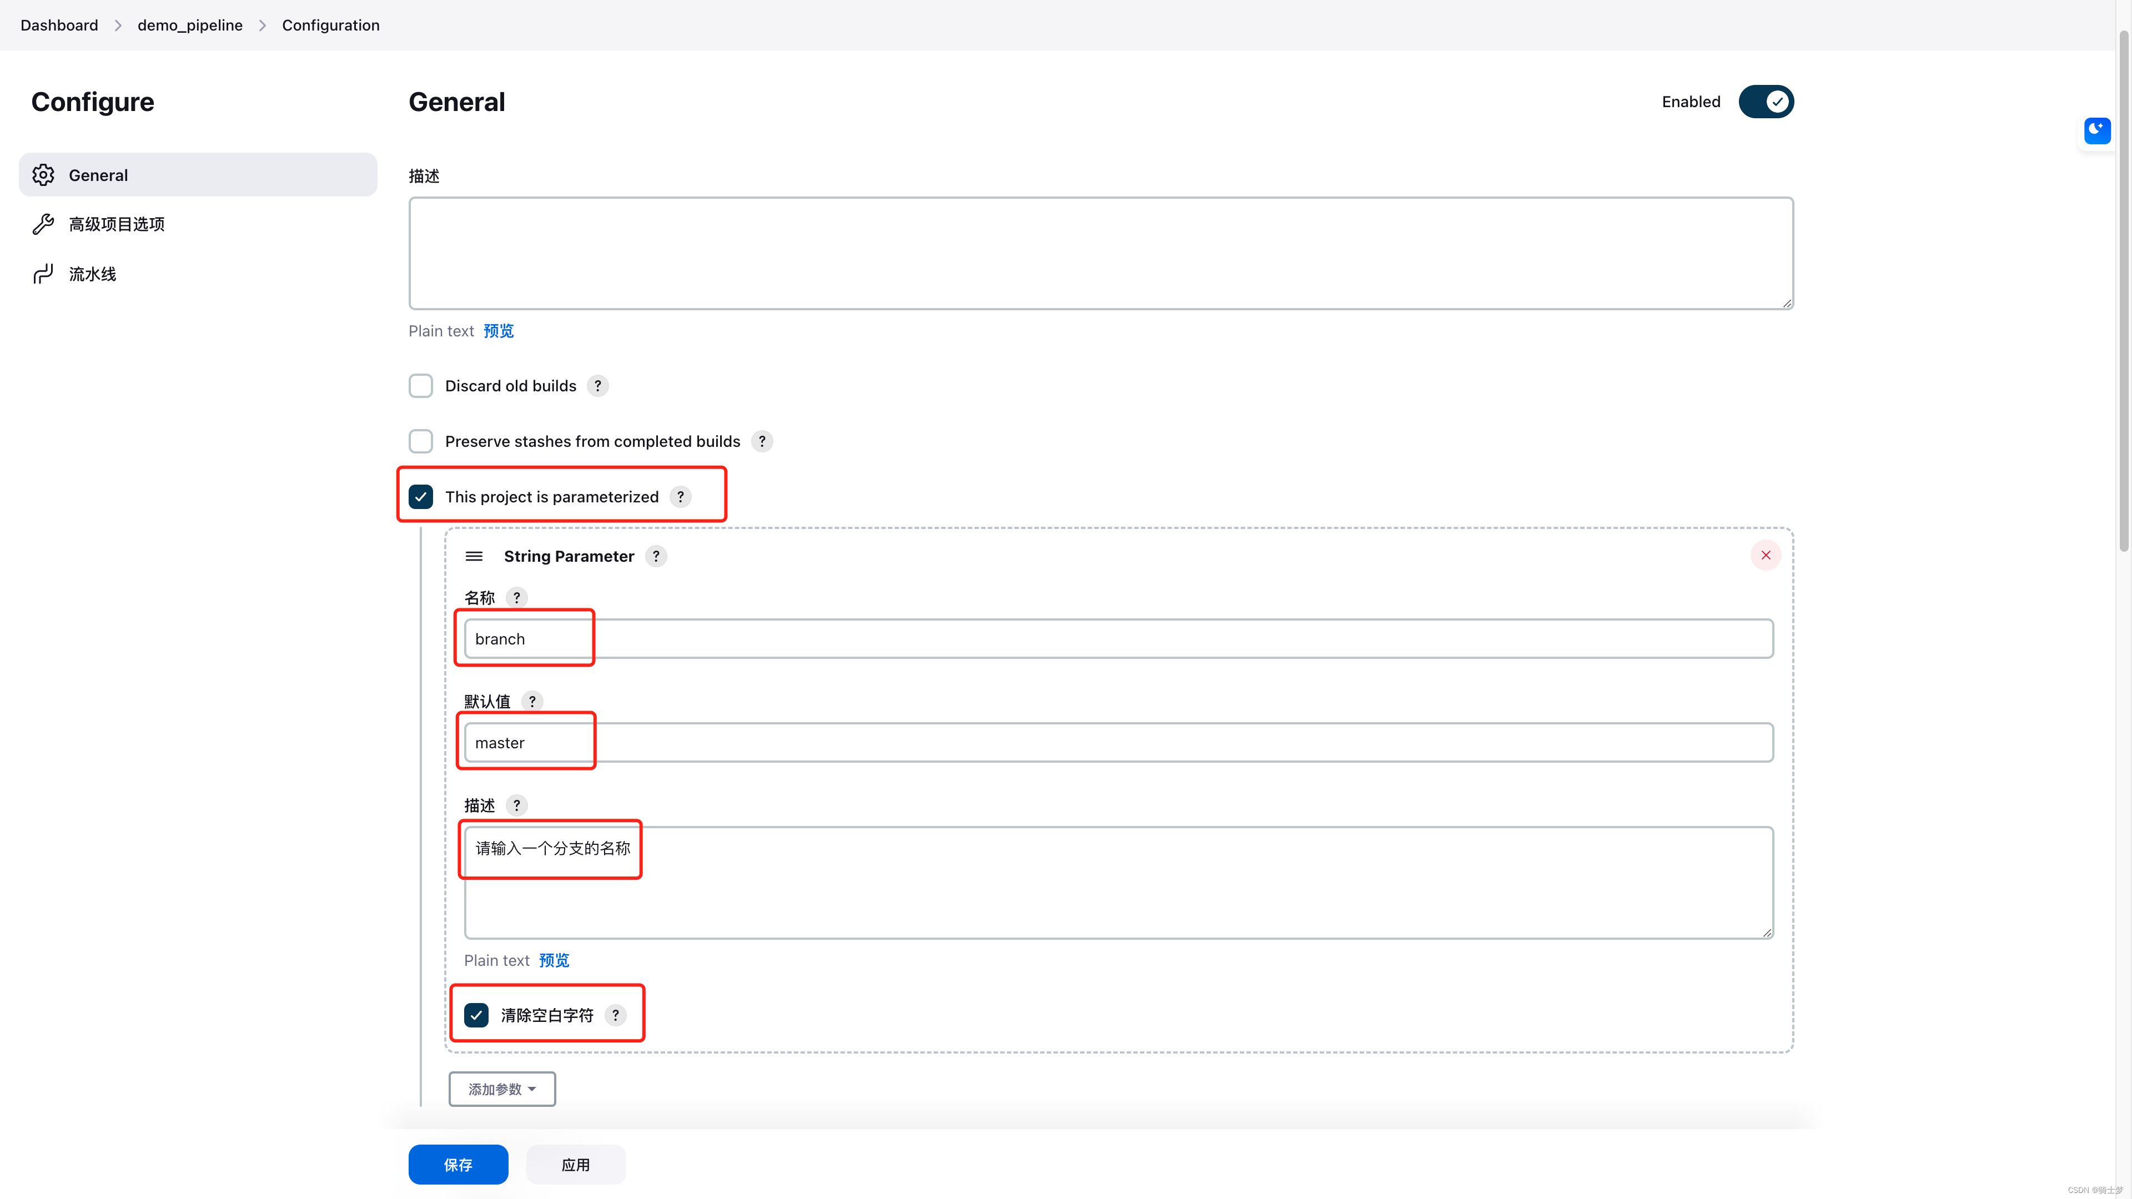
Task: Click the pipeline icon for 流水线
Action: (43, 274)
